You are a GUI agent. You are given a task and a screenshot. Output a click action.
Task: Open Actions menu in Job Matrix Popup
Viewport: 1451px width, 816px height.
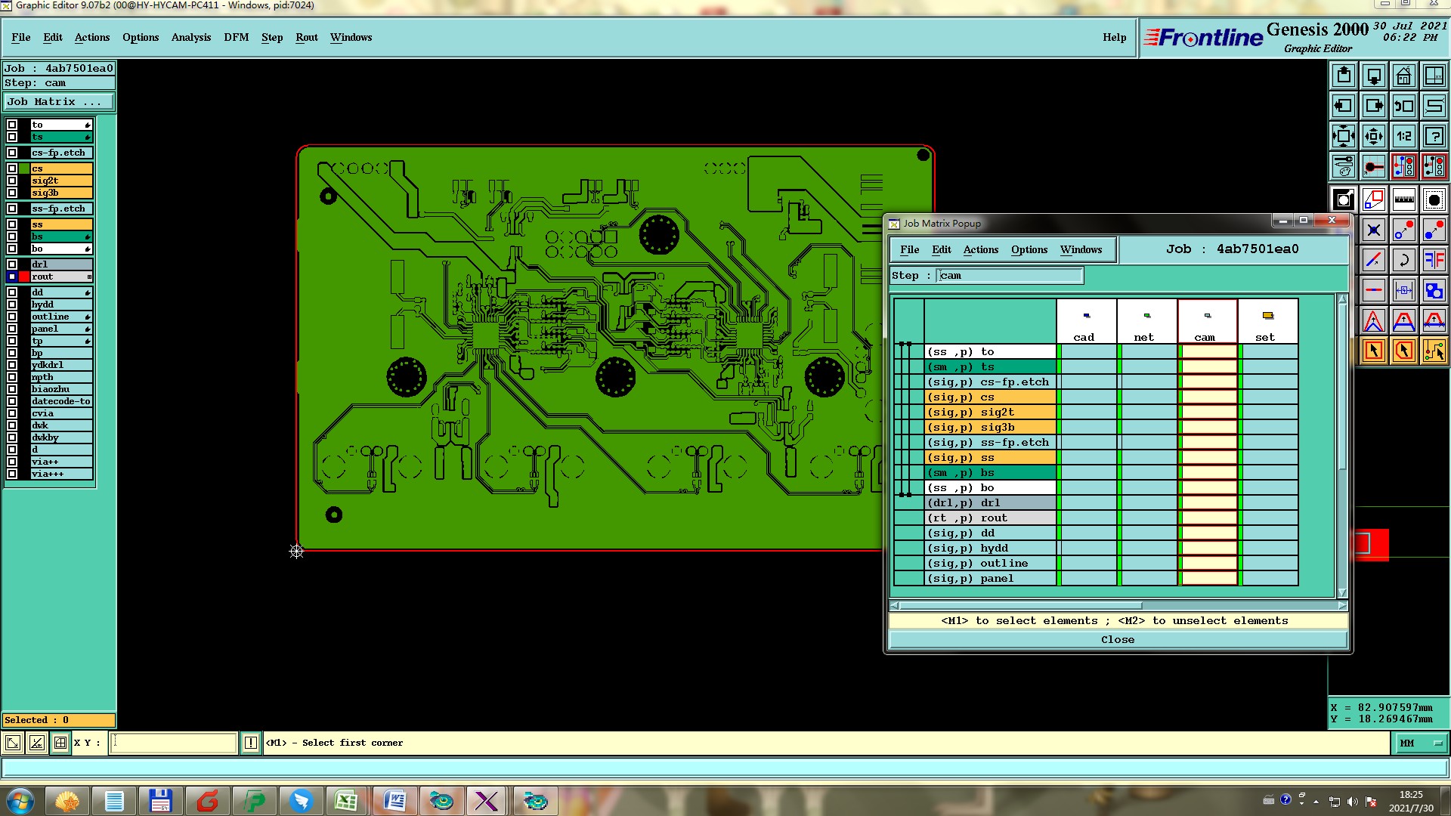980,249
